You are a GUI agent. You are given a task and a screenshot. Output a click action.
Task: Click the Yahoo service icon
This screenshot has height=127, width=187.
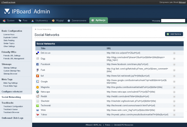click(38, 115)
